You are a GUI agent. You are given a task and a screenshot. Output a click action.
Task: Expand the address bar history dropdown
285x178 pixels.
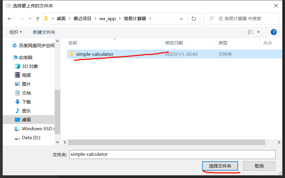(x=181, y=18)
